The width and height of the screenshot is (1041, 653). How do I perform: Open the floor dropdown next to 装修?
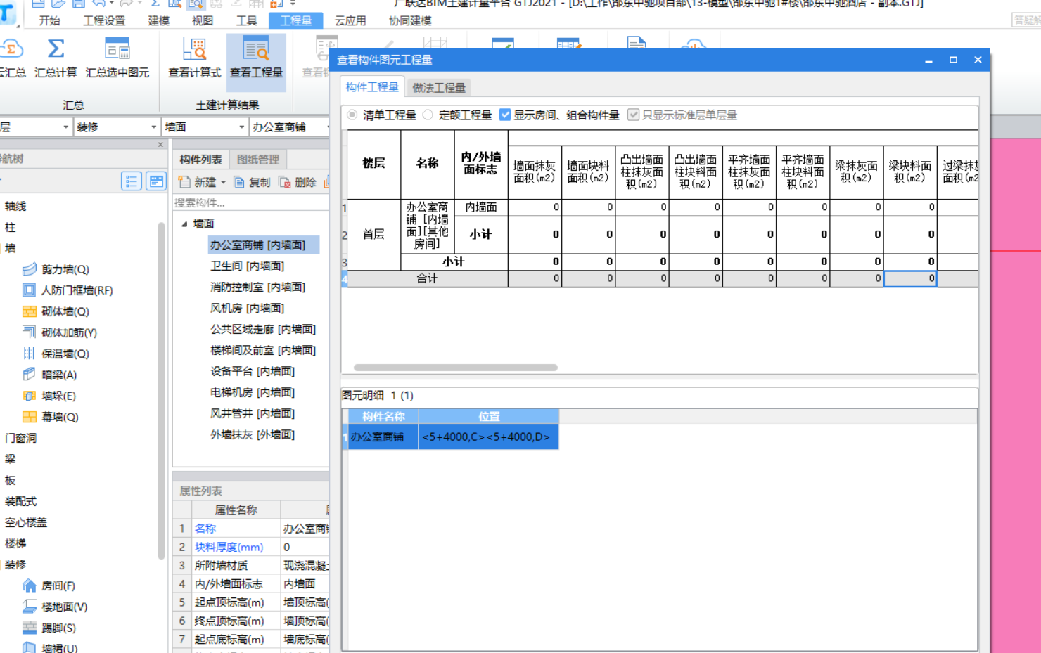point(66,127)
